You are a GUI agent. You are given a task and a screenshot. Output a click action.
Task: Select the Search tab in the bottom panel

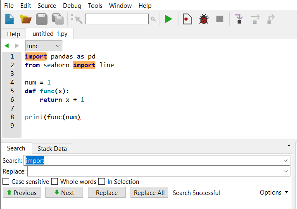[x=16, y=148]
